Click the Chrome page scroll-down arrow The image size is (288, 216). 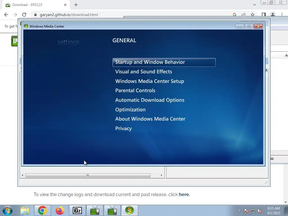pos(285,202)
